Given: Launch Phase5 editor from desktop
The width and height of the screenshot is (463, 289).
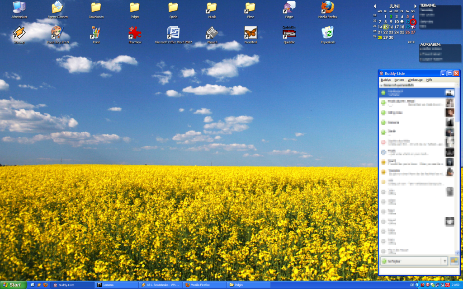Looking at the screenshot, I should pyautogui.click(x=212, y=33).
